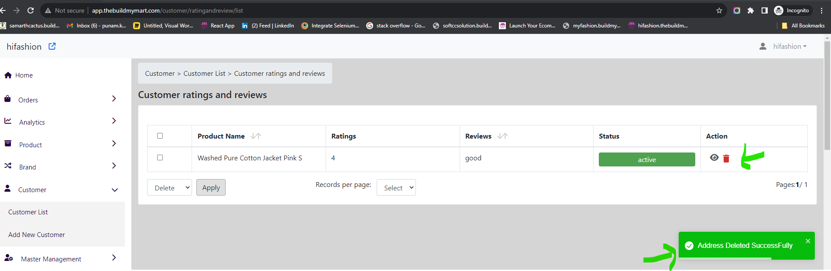The width and height of the screenshot is (831, 271).
Task: Reload the page with the refresh icon
Action: click(x=31, y=10)
